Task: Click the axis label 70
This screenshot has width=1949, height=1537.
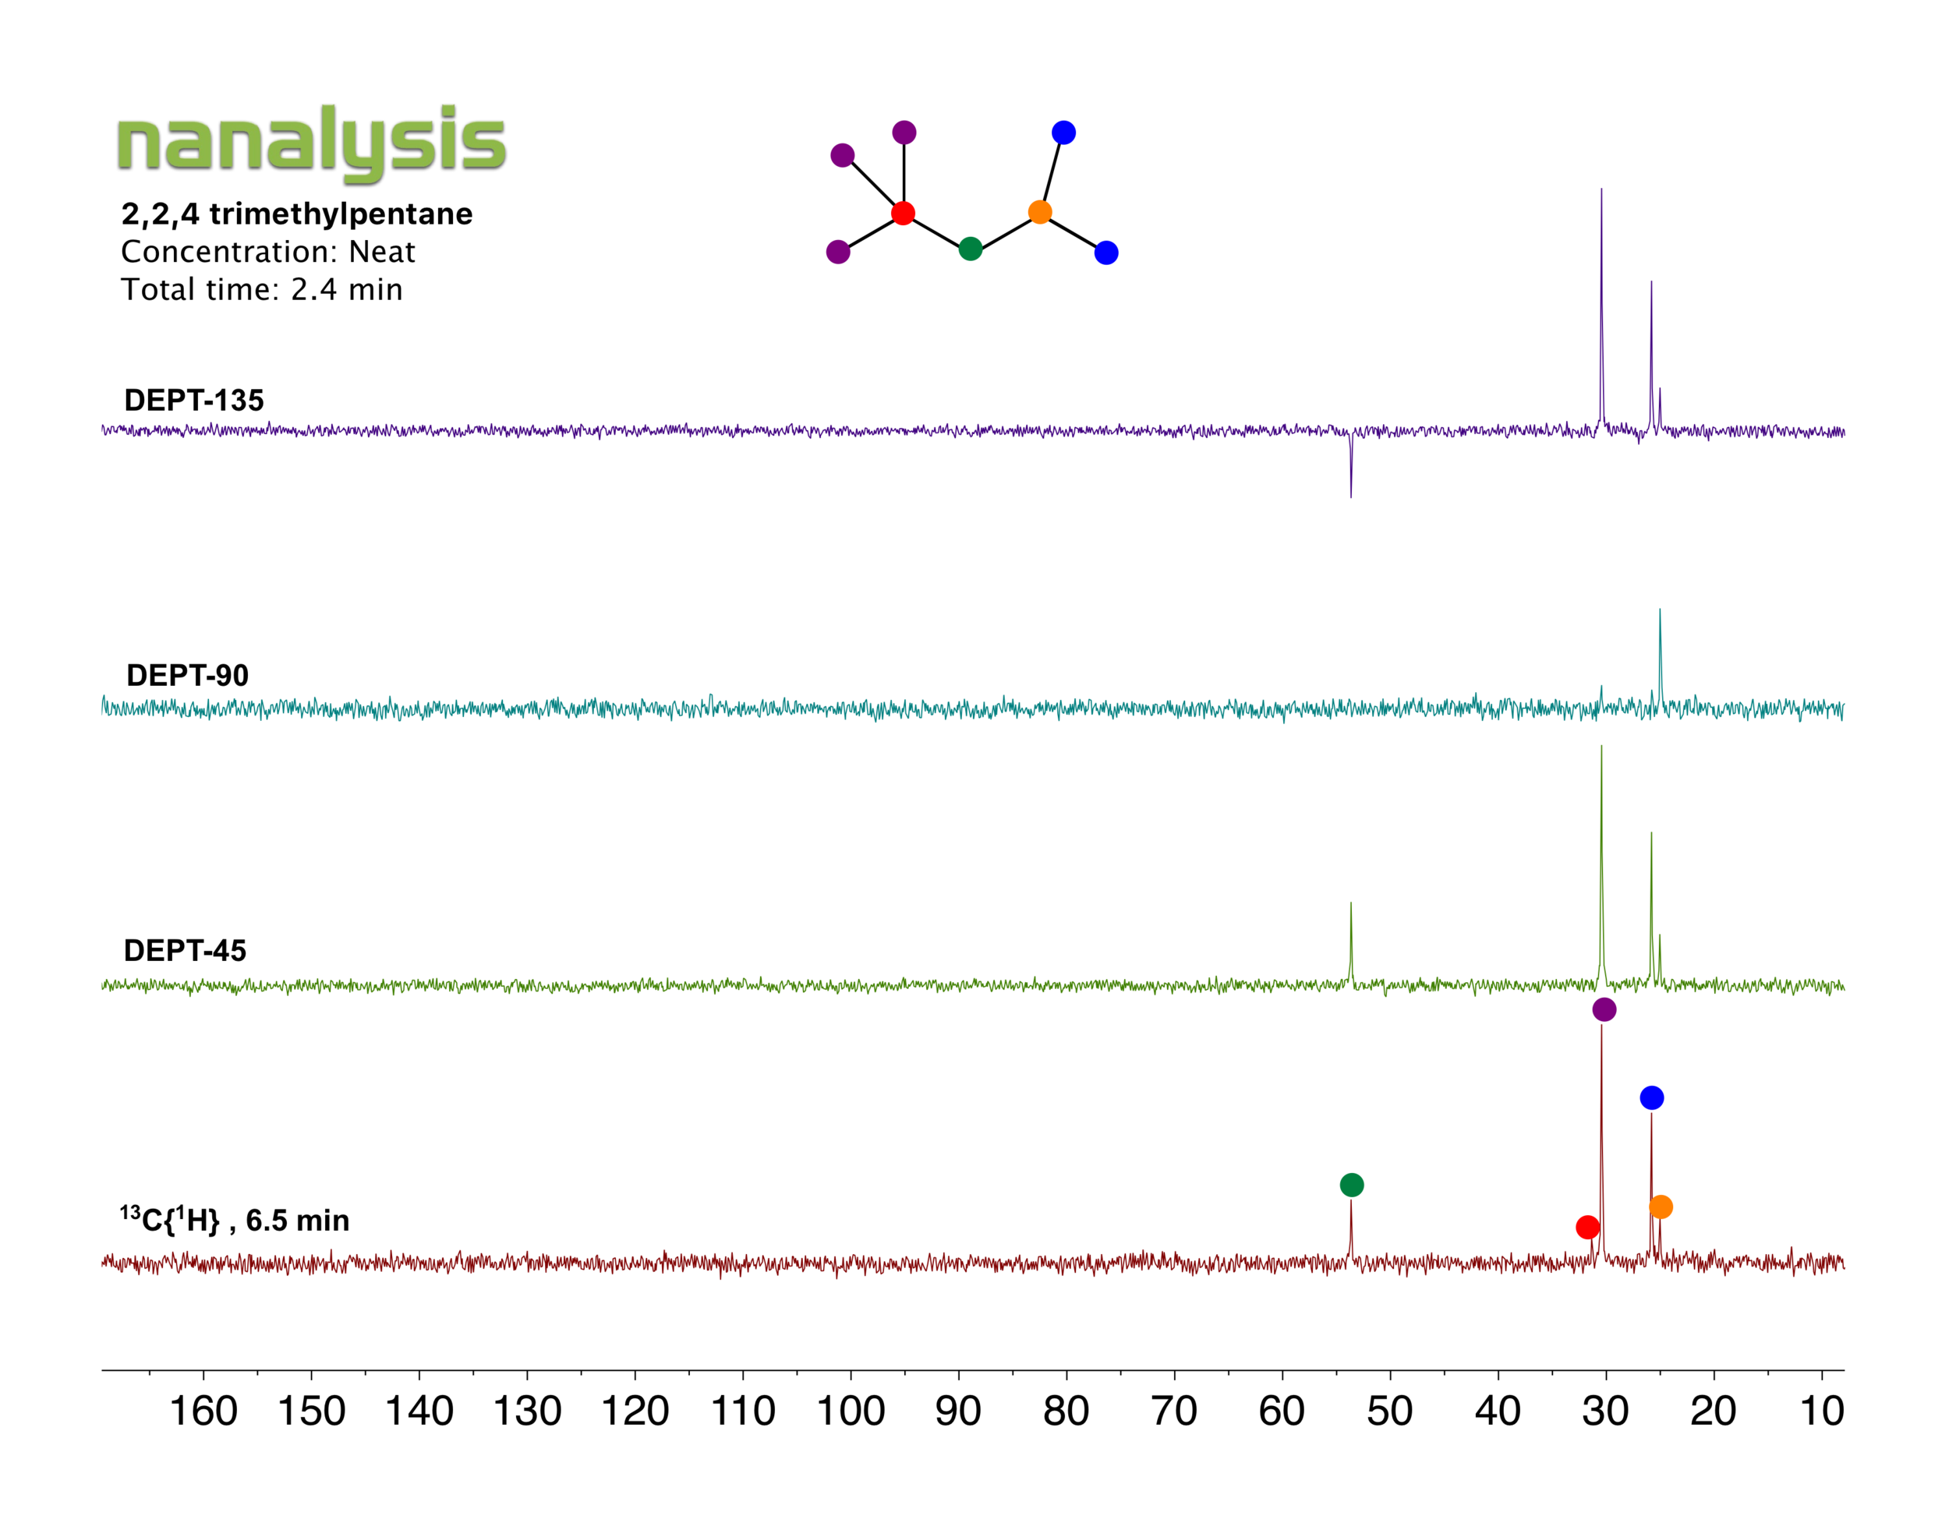Action: point(1174,1411)
